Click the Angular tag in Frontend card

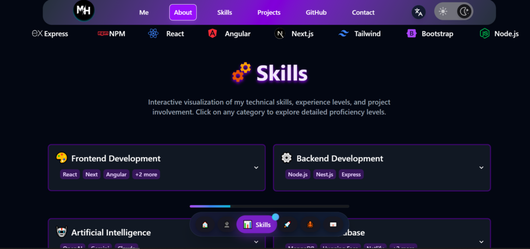pos(116,175)
